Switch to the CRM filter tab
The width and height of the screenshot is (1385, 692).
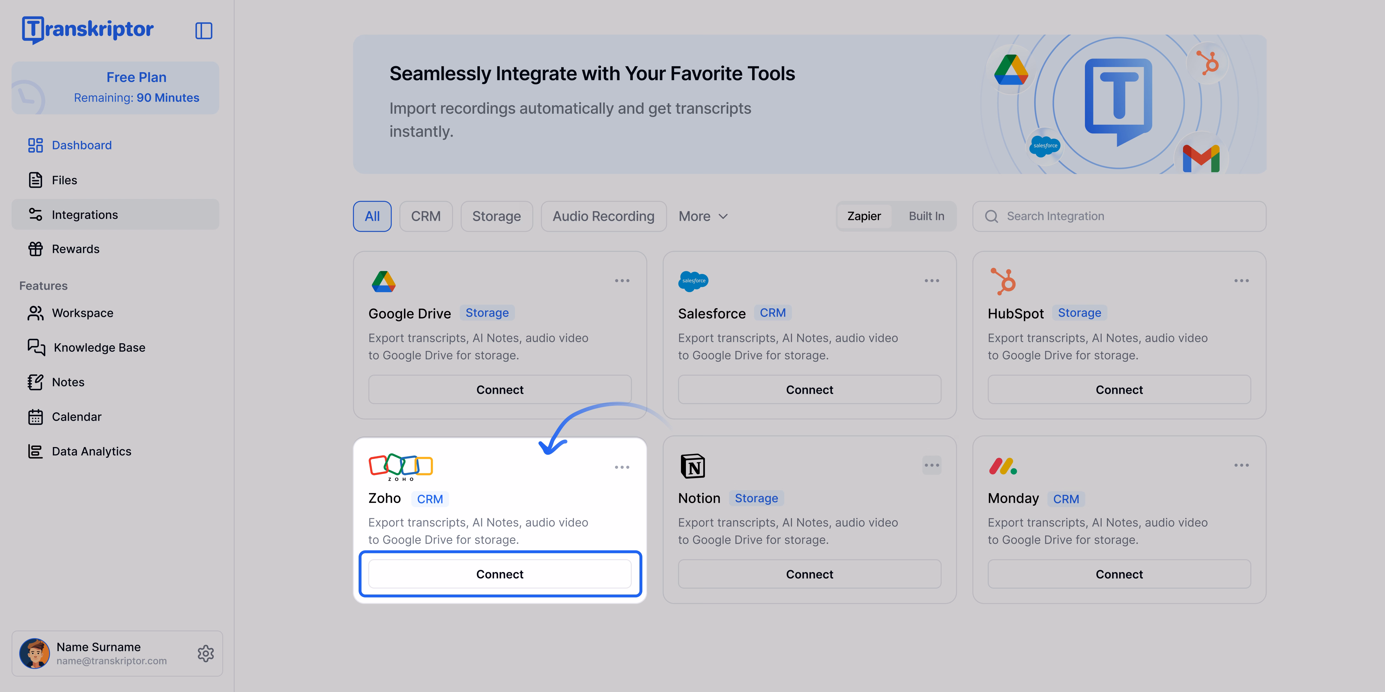point(426,216)
